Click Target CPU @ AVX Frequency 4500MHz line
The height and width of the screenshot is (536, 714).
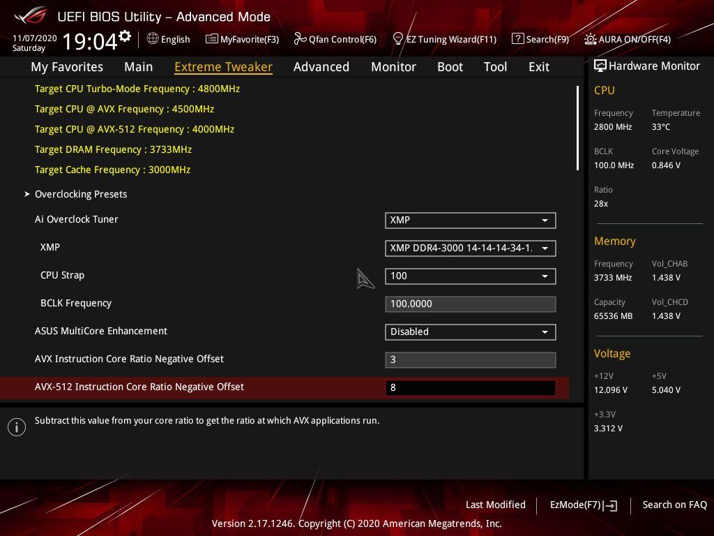[x=124, y=110]
